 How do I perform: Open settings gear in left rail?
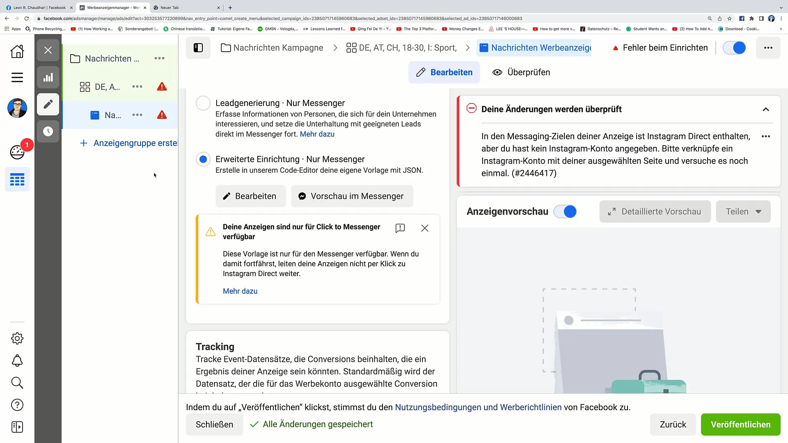coord(17,338)
